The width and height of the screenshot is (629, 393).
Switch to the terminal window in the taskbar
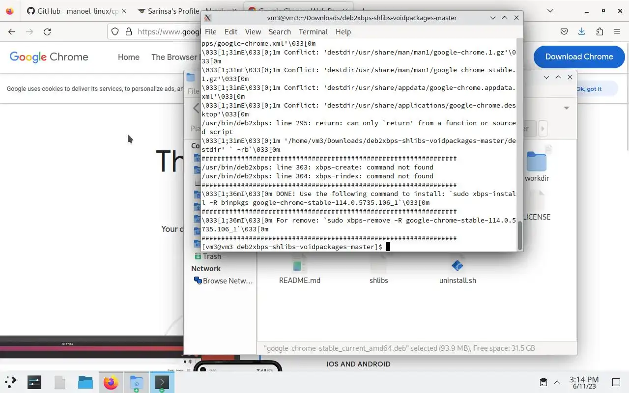pos(162,382)
